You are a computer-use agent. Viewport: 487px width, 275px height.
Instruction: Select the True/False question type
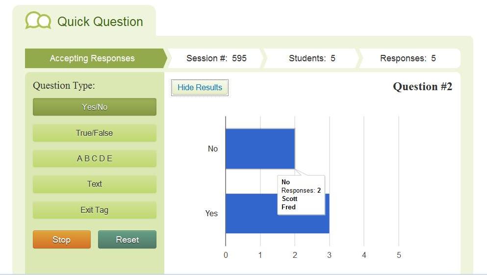click(x=95, y=133)
